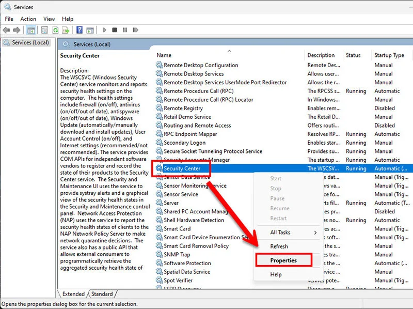Image resolution: width=413 pixels, height=309 pixels.
Task: Click the Forward arrow toolbar icon
Action: (17, 30)
